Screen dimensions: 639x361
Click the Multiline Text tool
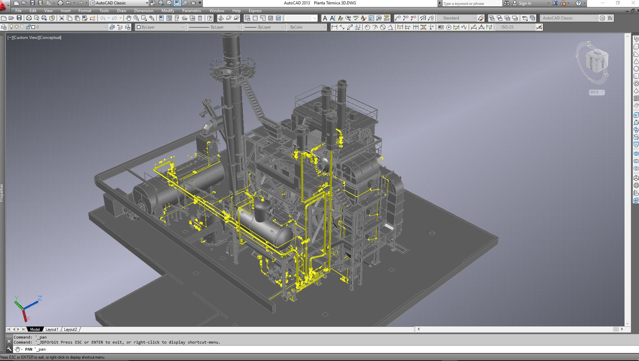click(x=325, y=18)
